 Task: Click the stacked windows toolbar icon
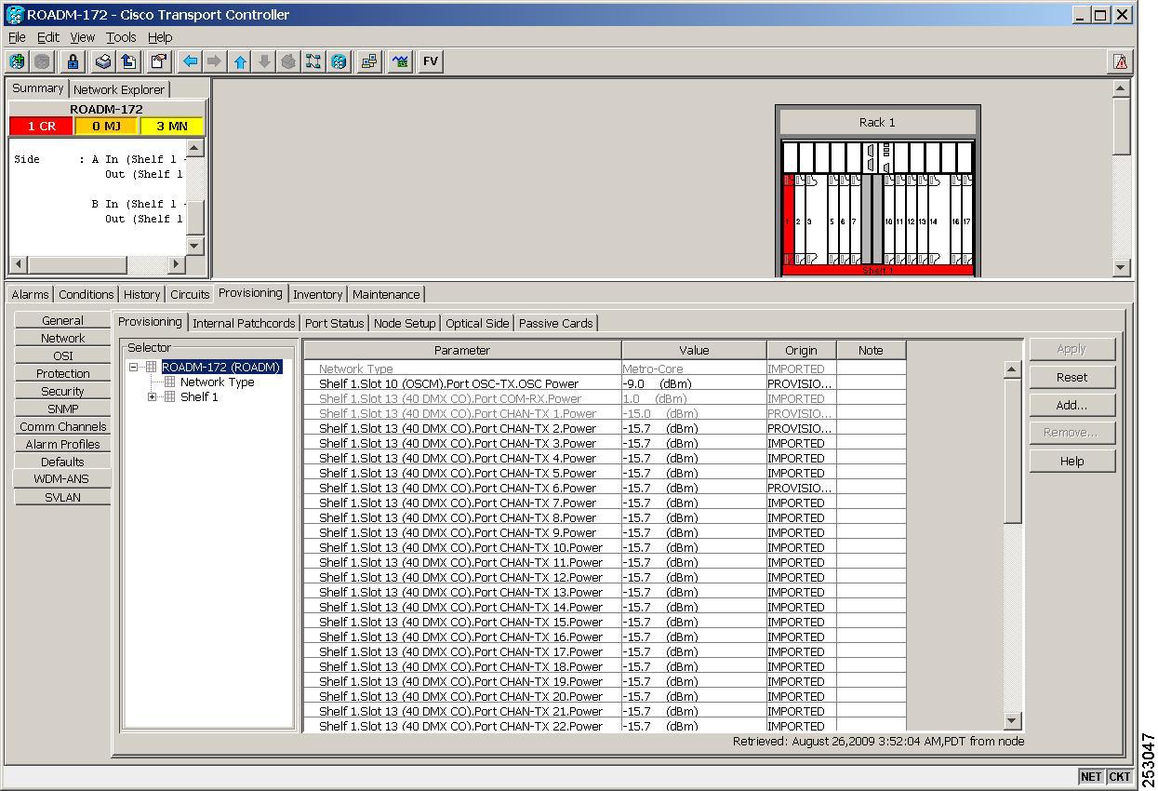(x=369, y=61)
